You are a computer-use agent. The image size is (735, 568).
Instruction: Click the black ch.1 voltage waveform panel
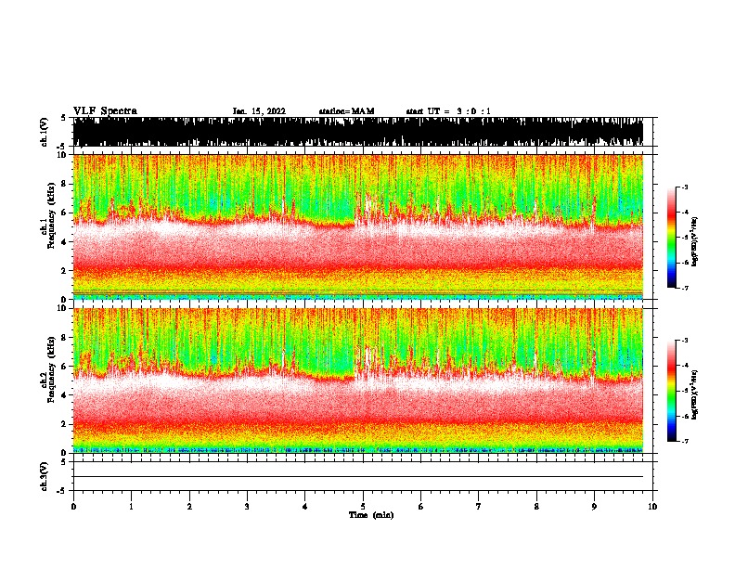coord(358,132)
